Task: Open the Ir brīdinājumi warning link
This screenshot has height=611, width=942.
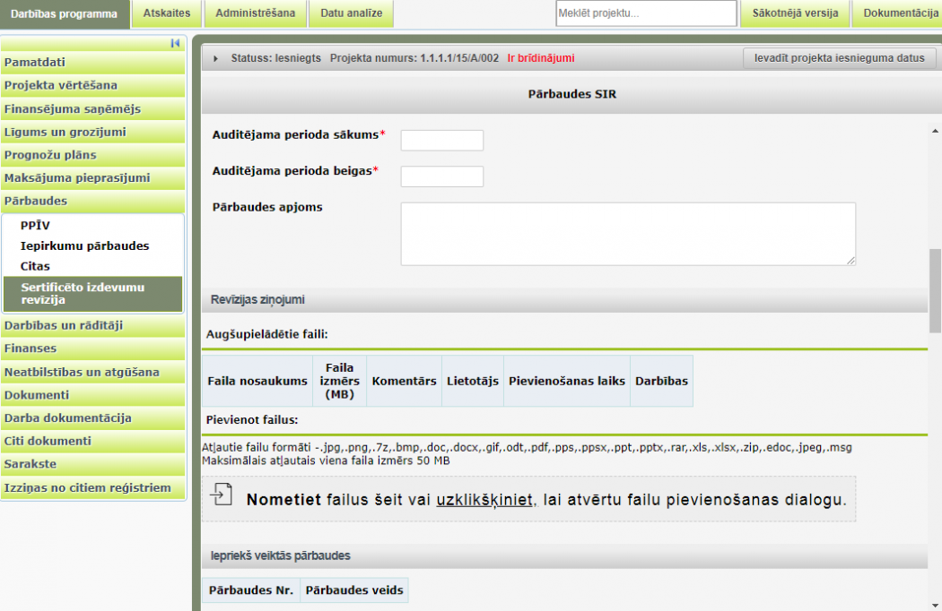Action: click(x=541, y=58)
